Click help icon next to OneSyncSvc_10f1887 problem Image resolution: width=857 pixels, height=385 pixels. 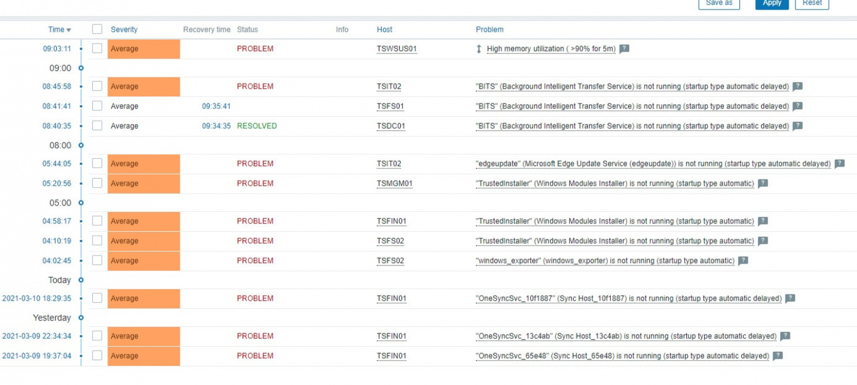coord(790,298)
